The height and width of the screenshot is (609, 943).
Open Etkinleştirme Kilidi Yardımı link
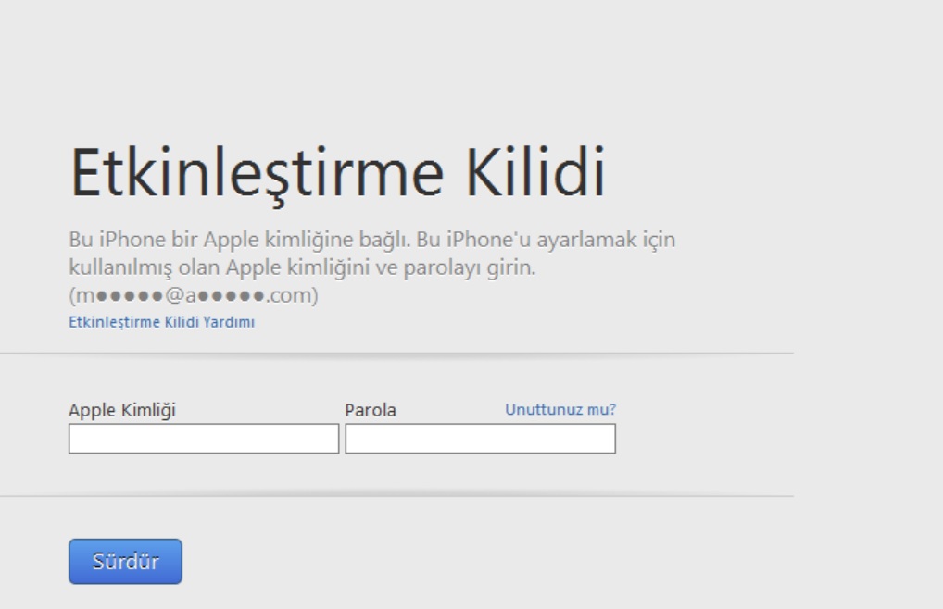pyautogui.click(x=162, y=322)
